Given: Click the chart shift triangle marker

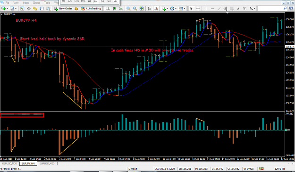Looking at the screenshot, I should coord(228,13).
